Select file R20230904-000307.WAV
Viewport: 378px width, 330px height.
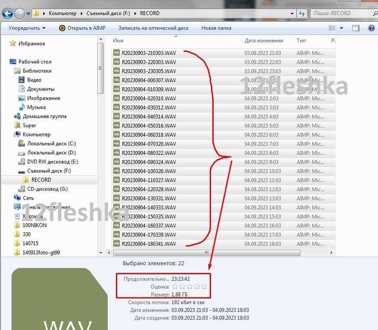tap(149, 80)
